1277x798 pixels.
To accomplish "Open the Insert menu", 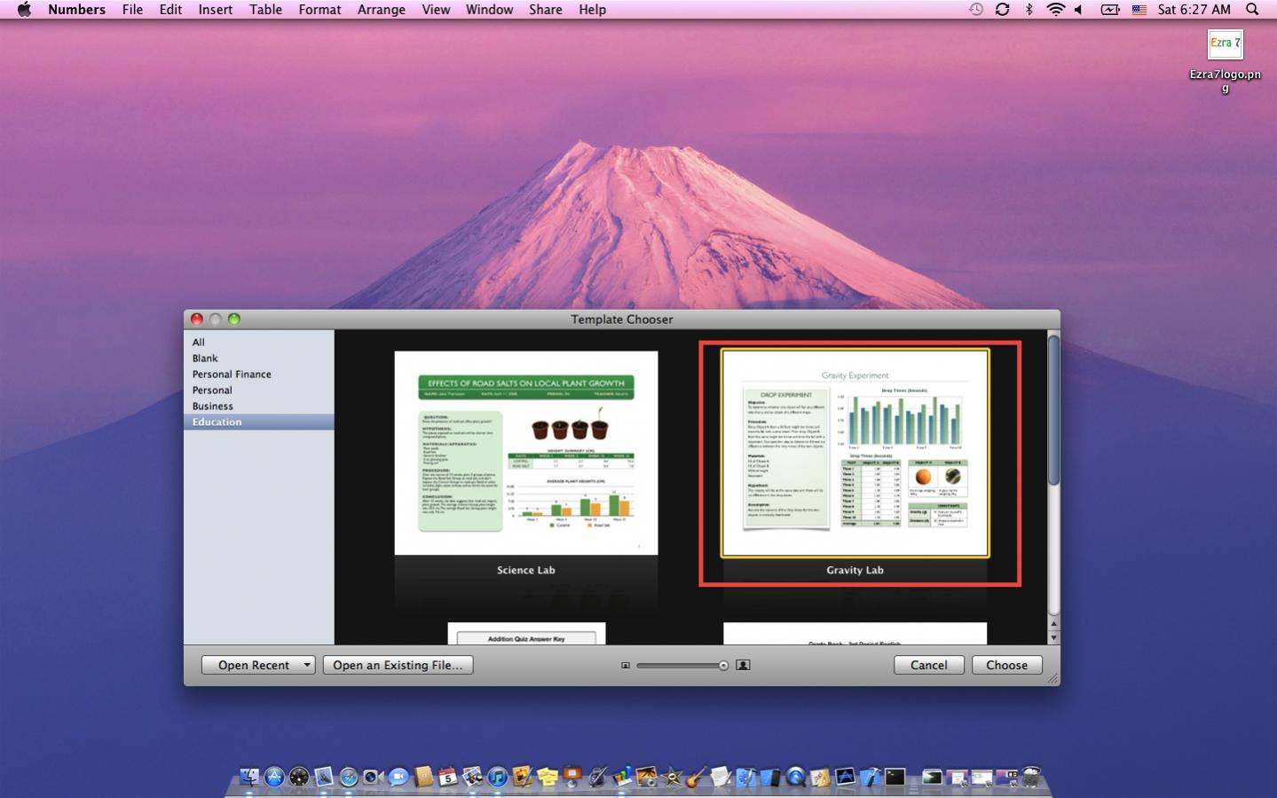I will [216, 9].
